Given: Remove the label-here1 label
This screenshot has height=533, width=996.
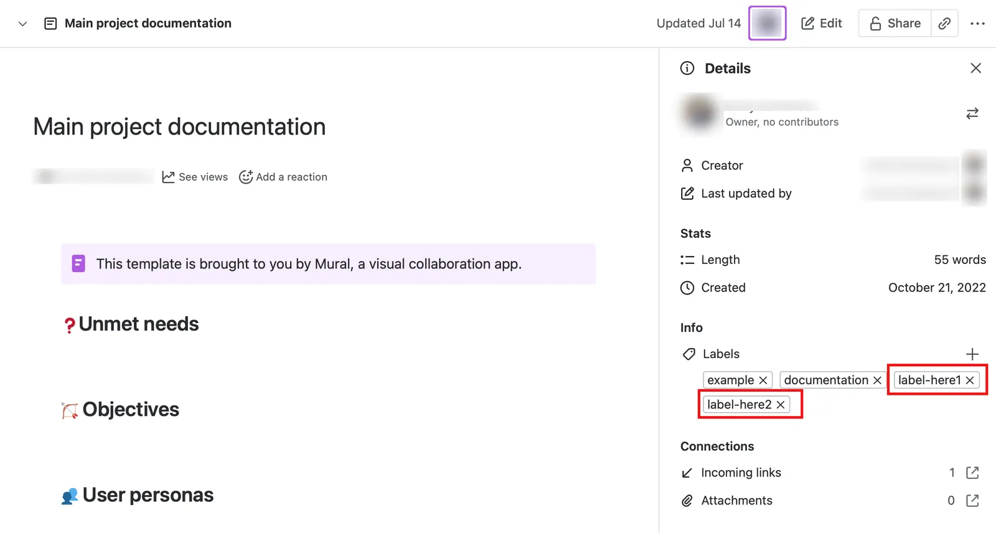Looking at the screenshot, I should click(x=970, y=380).
